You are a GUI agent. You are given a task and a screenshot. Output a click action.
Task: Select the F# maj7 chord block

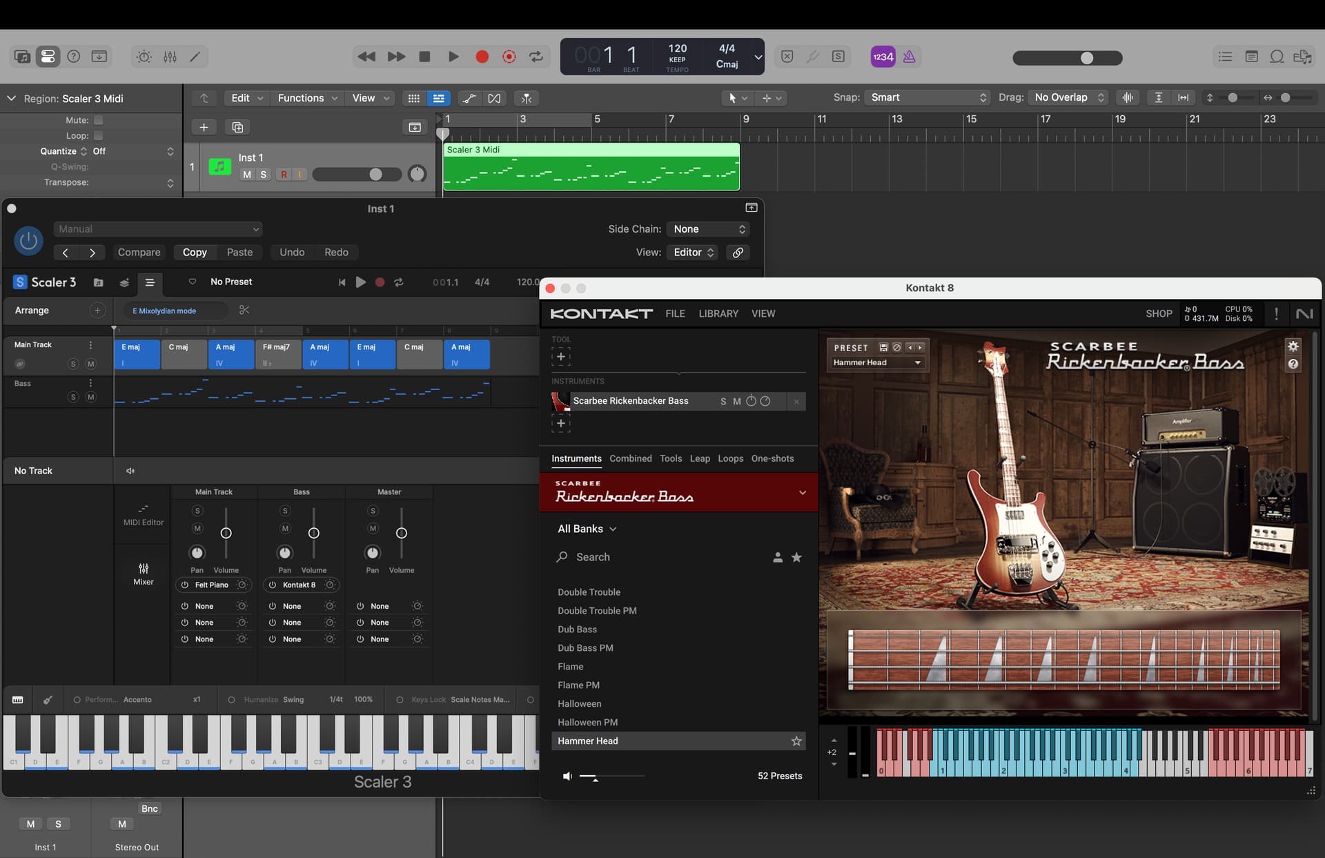tap(278, 355)
